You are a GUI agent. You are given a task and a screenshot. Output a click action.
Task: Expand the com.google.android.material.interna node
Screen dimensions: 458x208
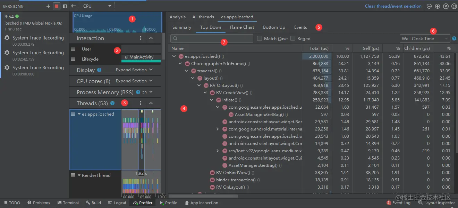coord(218,129)
